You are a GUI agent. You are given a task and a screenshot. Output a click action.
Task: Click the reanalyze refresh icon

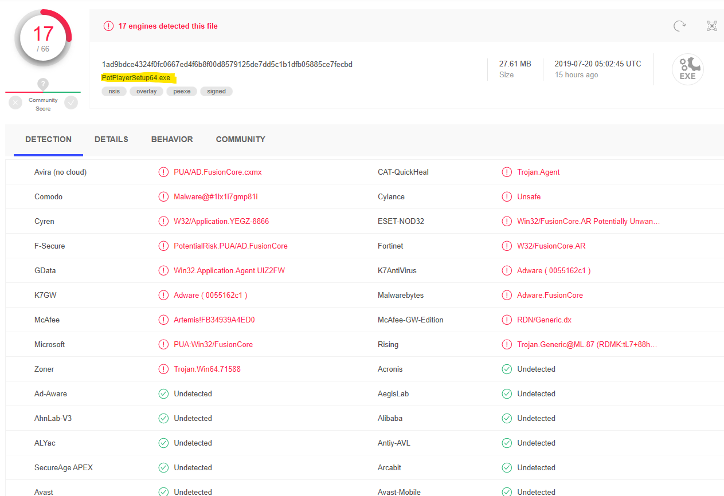679,26
